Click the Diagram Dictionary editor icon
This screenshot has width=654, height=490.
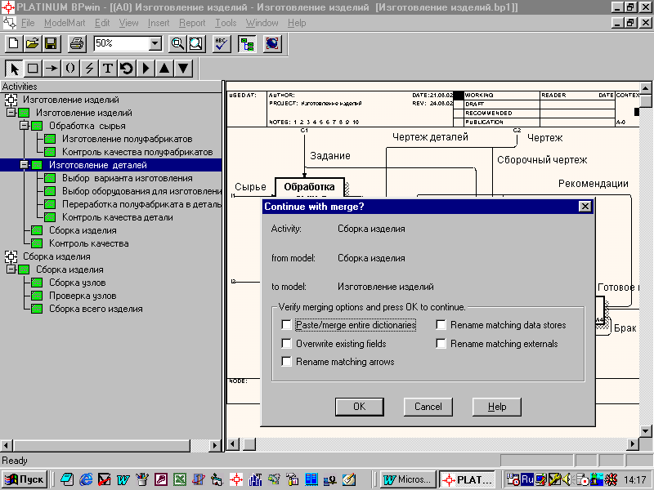[x=127, y=69]
